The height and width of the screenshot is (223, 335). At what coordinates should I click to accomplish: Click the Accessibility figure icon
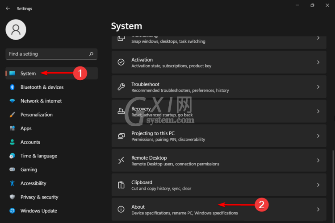tap(12, 183)
